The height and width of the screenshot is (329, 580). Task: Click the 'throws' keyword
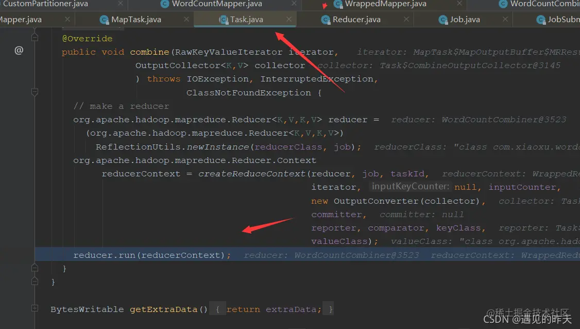tap(163, 79)
